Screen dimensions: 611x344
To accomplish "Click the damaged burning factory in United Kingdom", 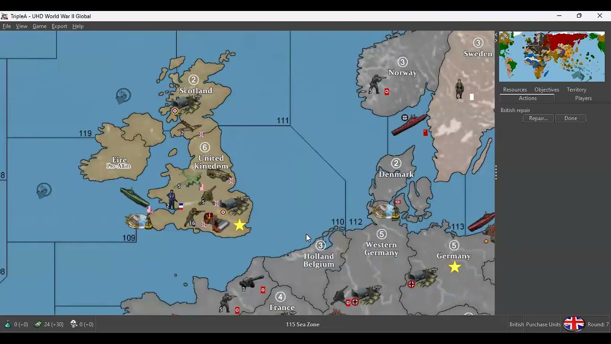I will pos(217,223).
